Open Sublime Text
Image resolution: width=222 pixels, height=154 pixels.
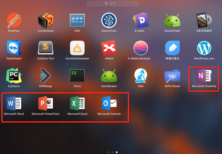coord(46,48)
